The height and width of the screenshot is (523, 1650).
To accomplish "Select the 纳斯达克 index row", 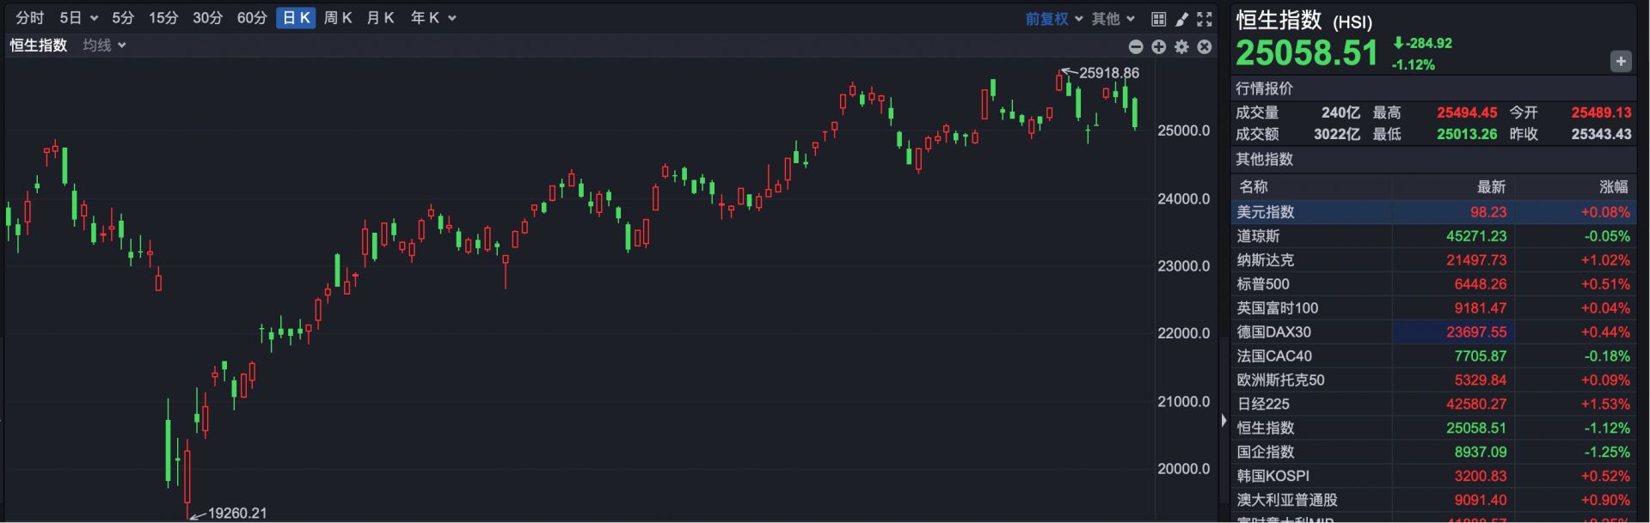I will [x=1433, y=260].
